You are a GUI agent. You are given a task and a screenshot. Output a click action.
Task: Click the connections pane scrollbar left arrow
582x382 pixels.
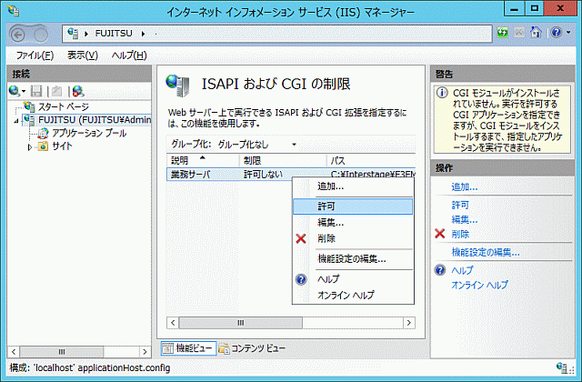(14, 352)
